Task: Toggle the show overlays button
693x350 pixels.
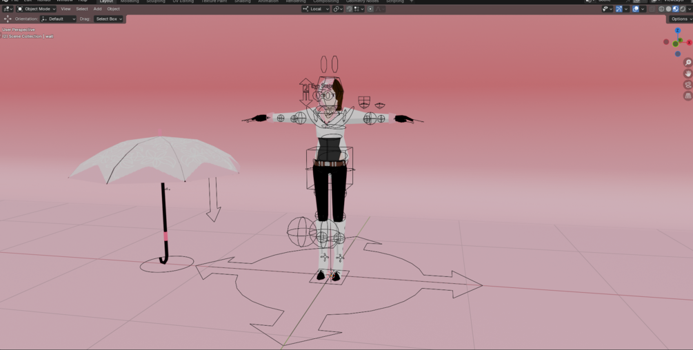Action: (x=636, y=9)
